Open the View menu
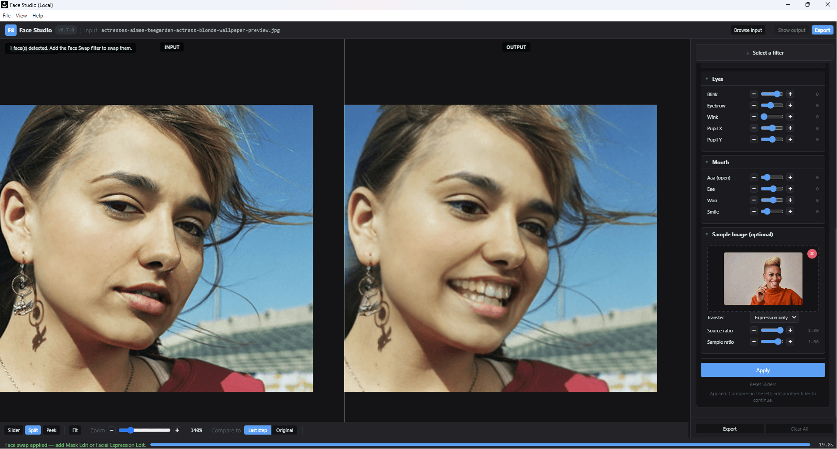 tap(21, 16)
